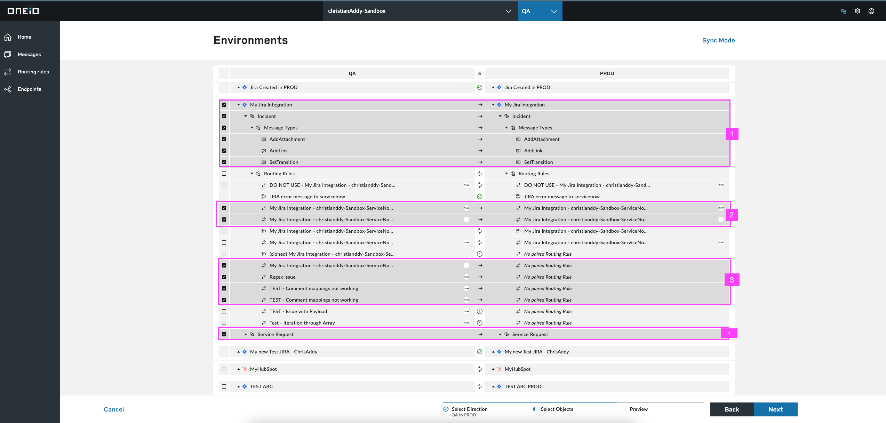The image size is (886, 423).
Task: Click warning icon on cloned My Jira Integration row
Action: (480, 254)
